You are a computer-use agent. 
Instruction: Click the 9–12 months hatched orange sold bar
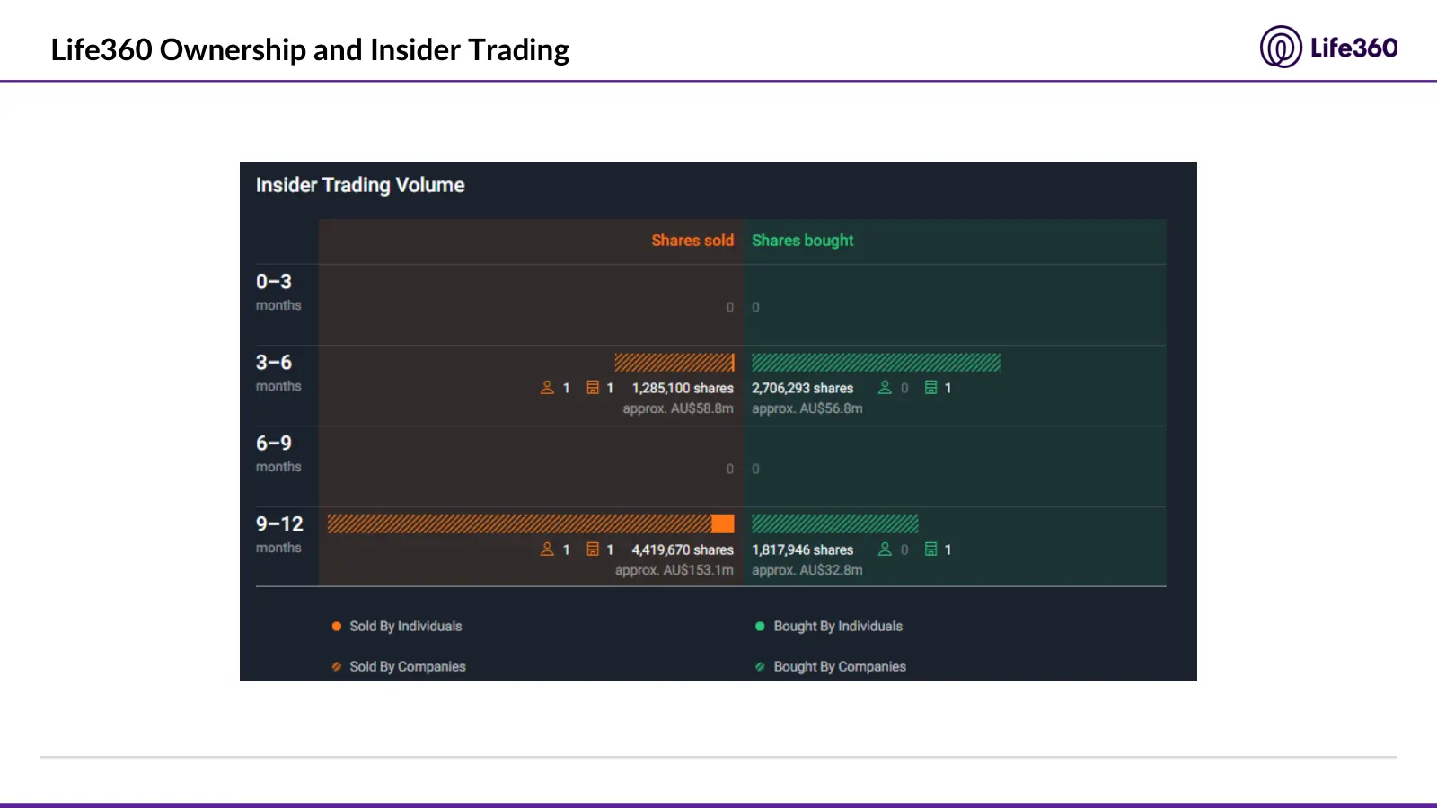click(x=519, y=524)
